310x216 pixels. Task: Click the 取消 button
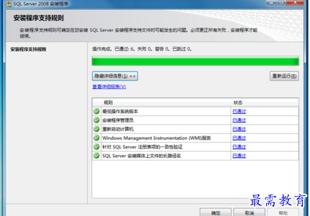pos(249,213)
